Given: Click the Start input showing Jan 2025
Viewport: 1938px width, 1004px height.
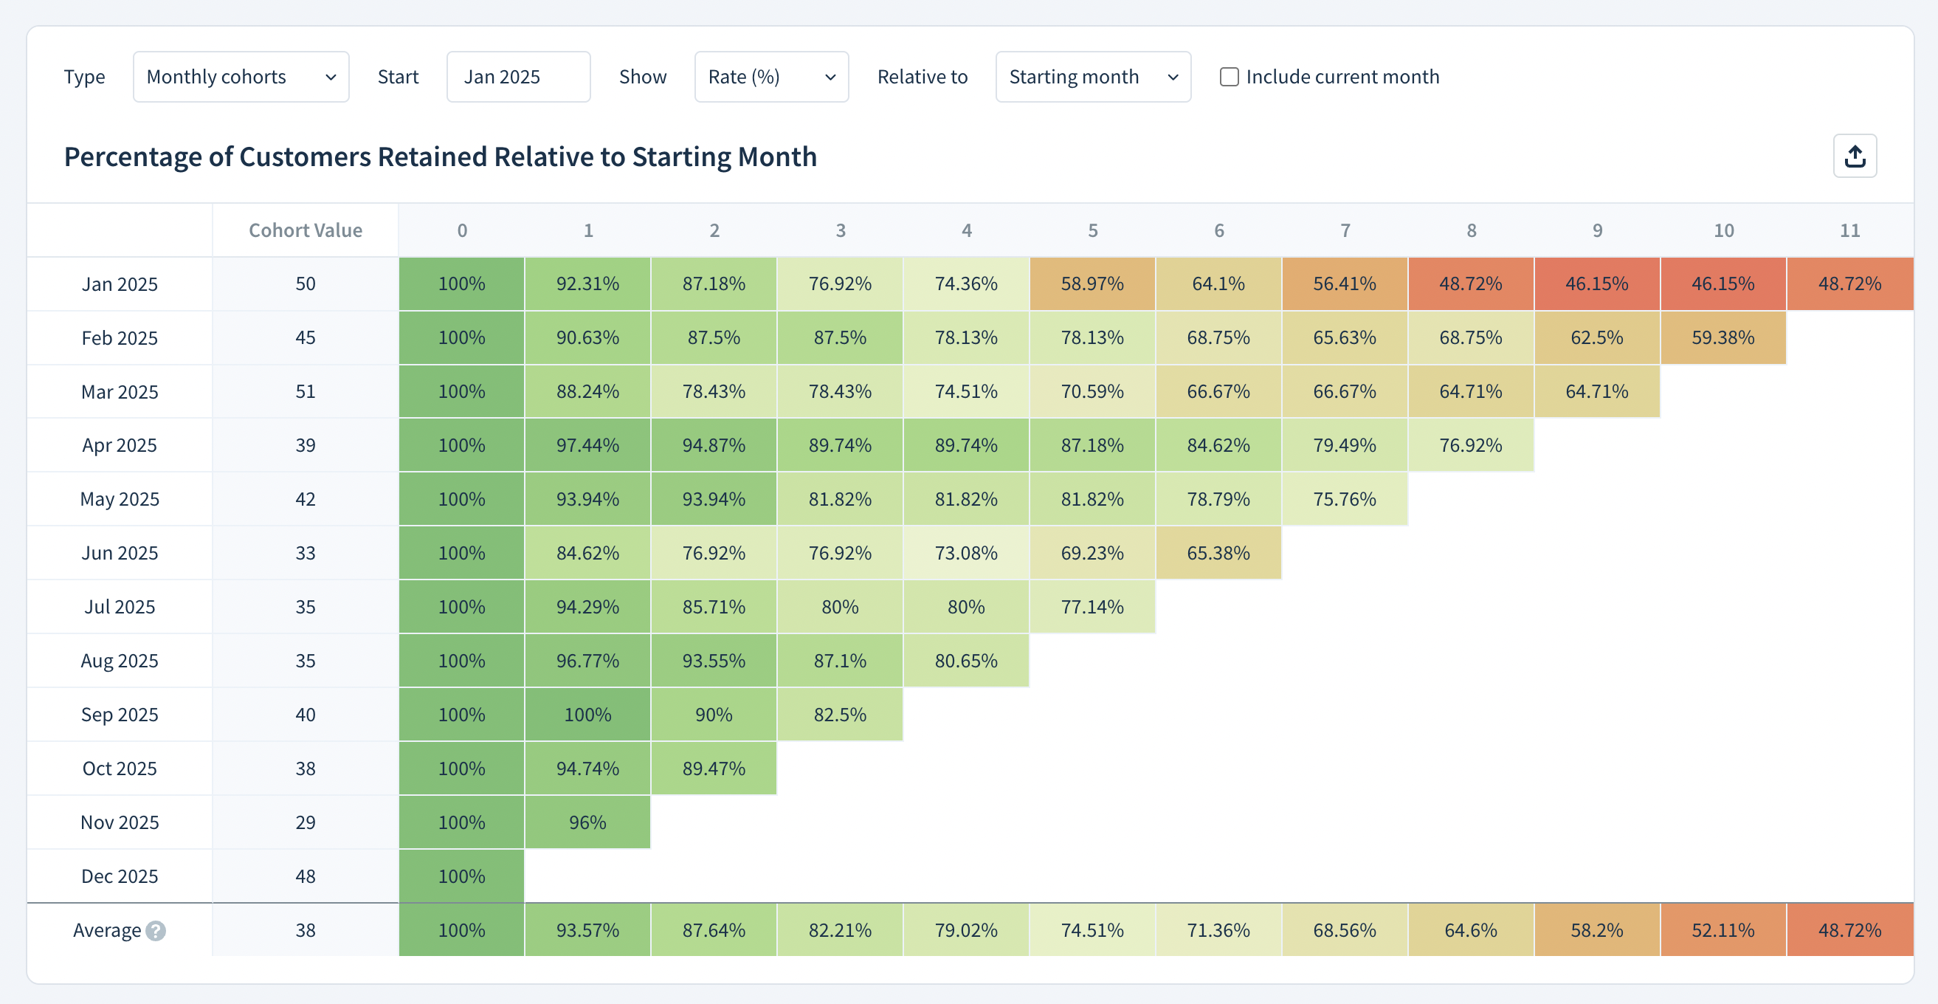Looking at the screenshot, I should point(517,76).
